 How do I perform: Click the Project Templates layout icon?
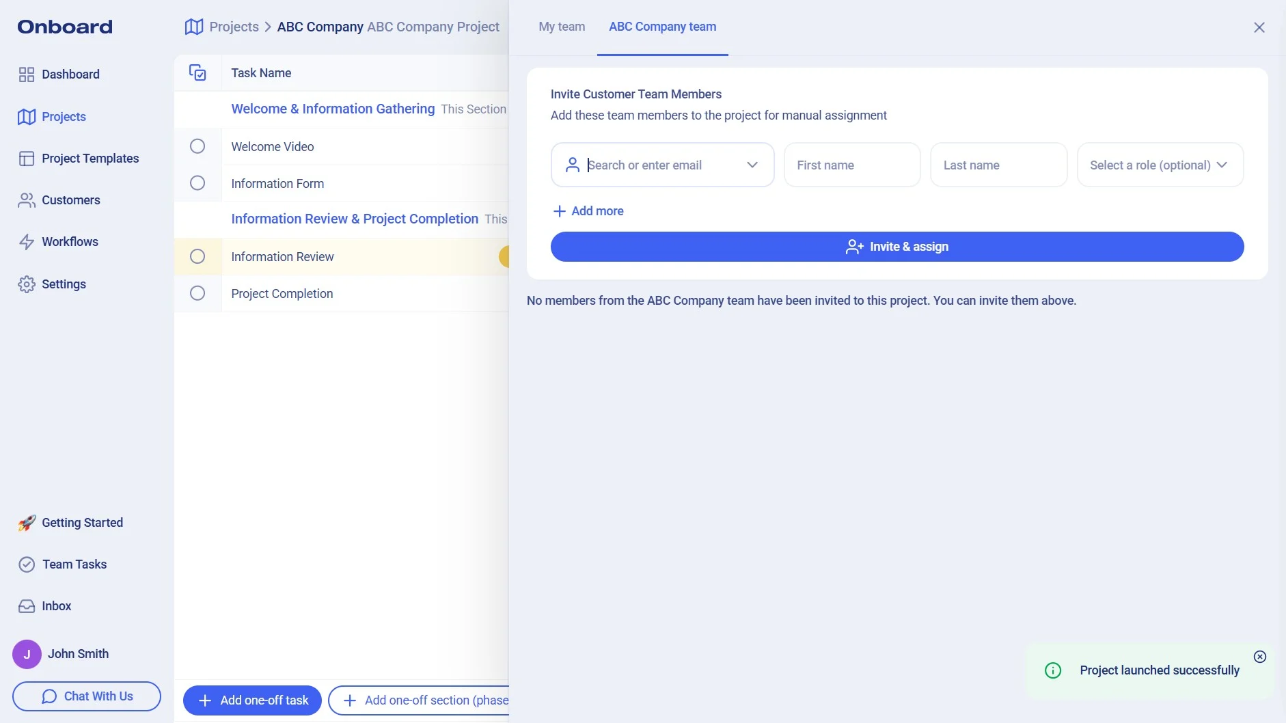coord(27,159)
